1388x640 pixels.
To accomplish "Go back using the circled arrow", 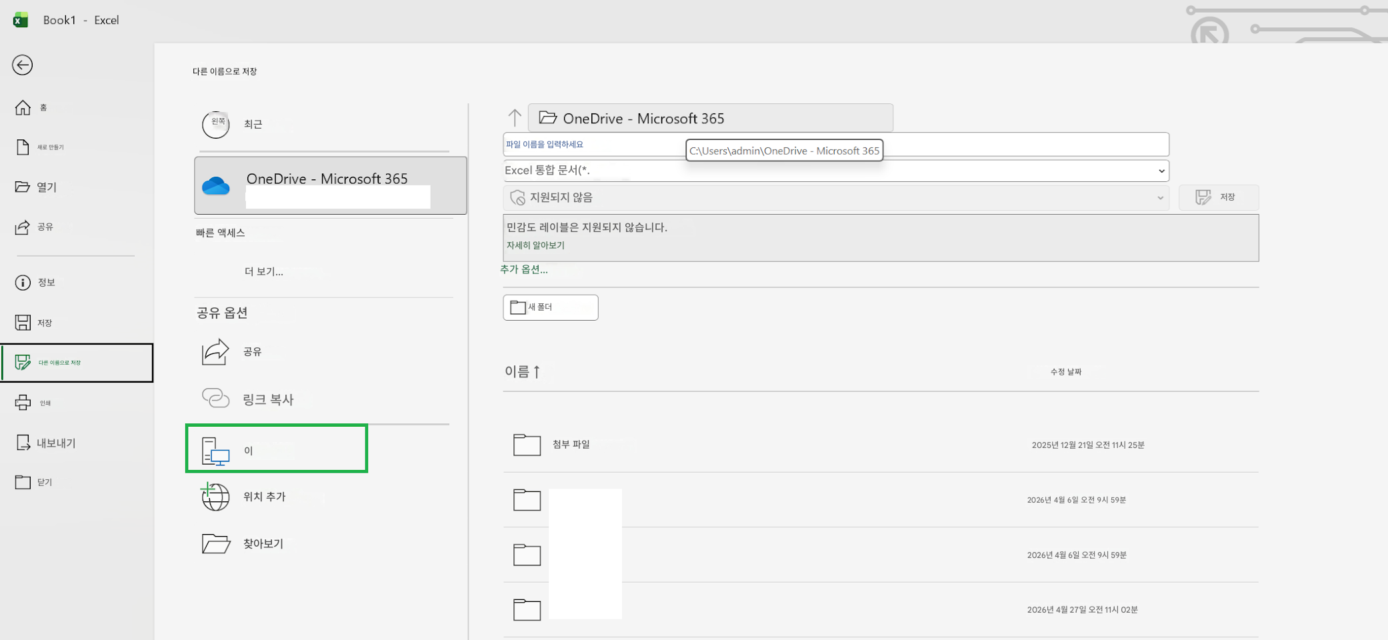I will (23, 65).
